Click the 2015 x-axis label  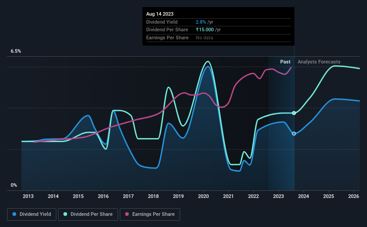tap(78, 196)
